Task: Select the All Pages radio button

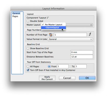Action: [x=28, y=66]
